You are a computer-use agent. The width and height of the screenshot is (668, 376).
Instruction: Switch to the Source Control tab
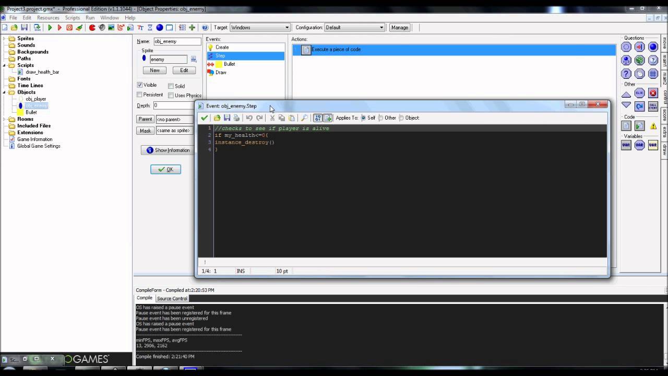[172, 299]
